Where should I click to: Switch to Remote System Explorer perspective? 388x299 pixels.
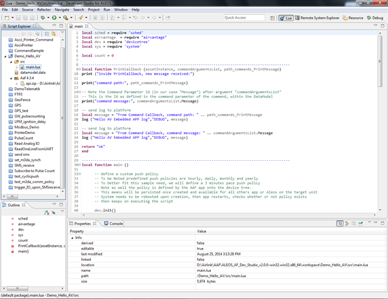(317, 18)
